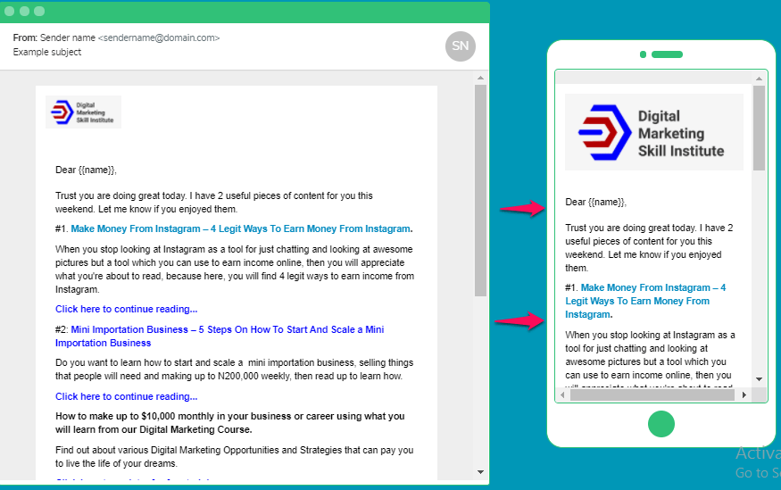Click the desktop preview scroll-down arrow
This screenshot has height=490, width=781.
click(x=480, y=471)
